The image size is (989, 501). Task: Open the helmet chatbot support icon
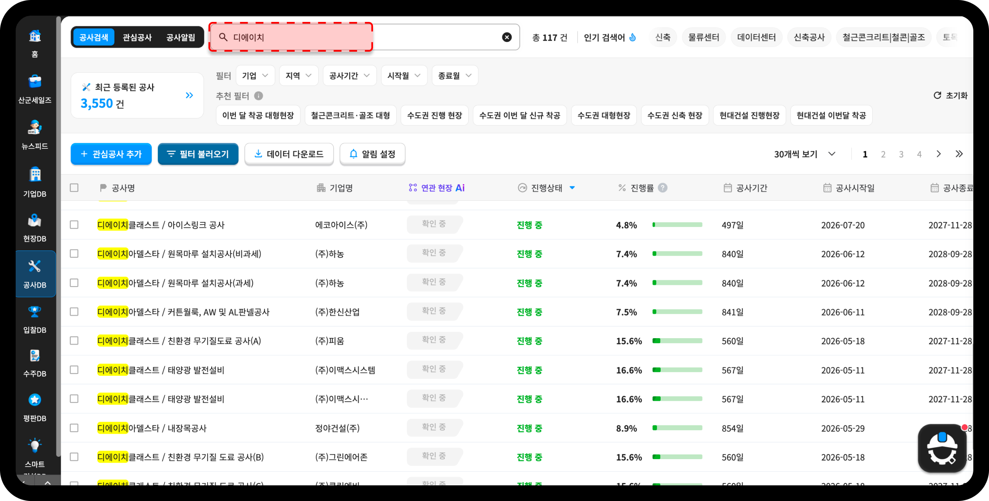(942, 448)
